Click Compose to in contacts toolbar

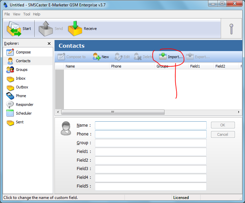tap(72, 57)
